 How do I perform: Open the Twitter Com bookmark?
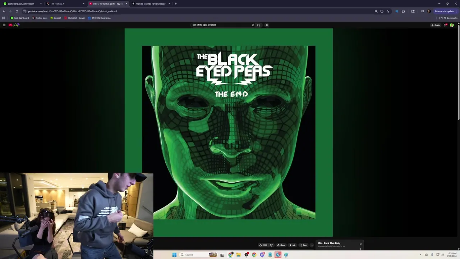[x=40, y=18]
